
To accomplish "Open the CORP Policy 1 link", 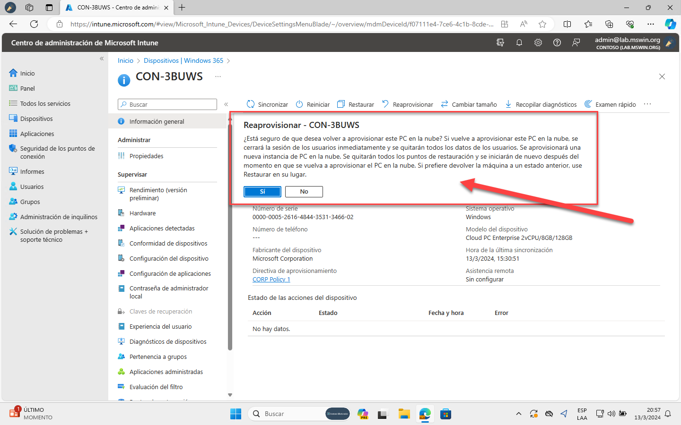I will 271,279.
